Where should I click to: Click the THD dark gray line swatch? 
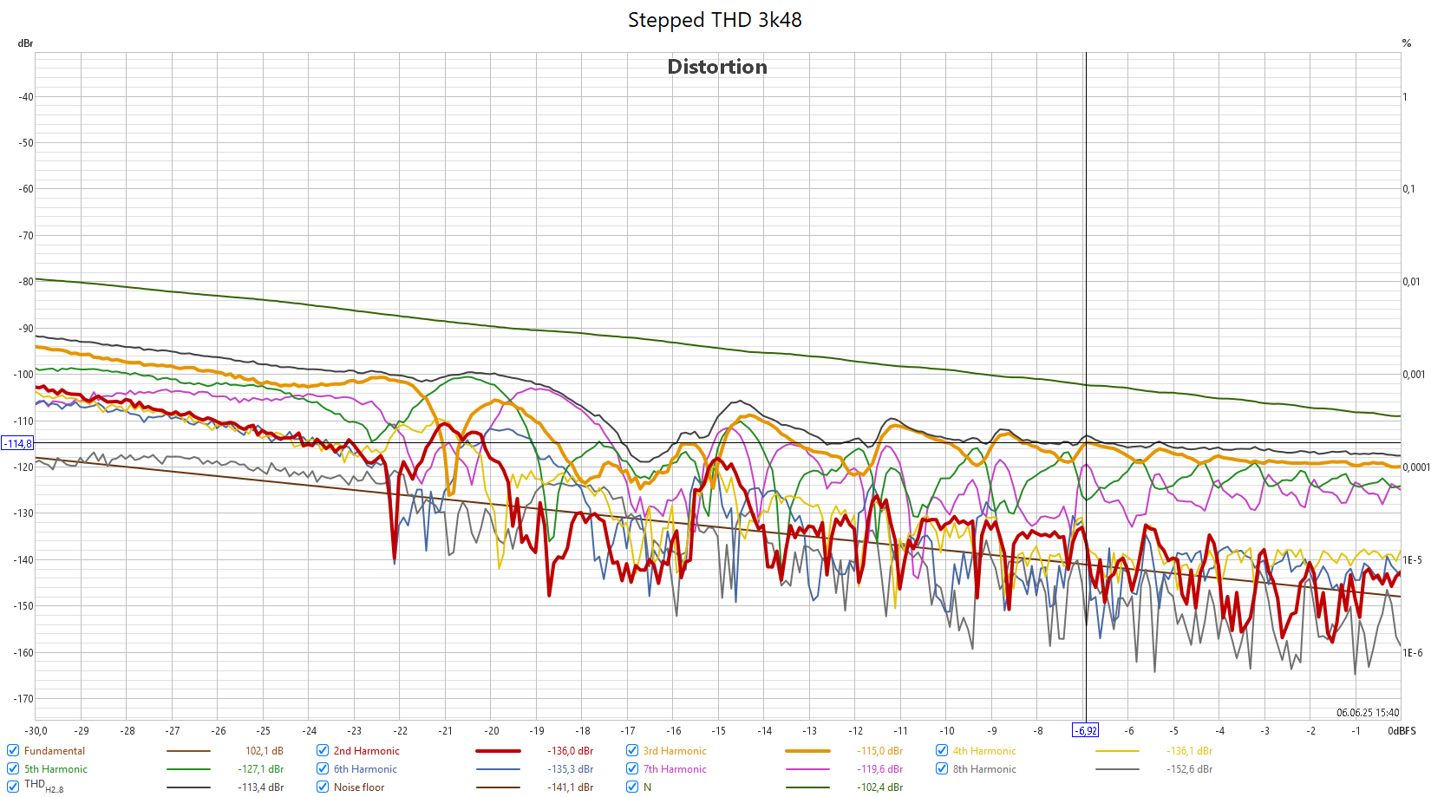(188, 787)
